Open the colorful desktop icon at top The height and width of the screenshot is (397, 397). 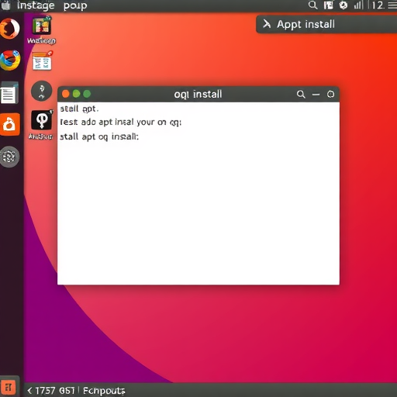(41, 26)
